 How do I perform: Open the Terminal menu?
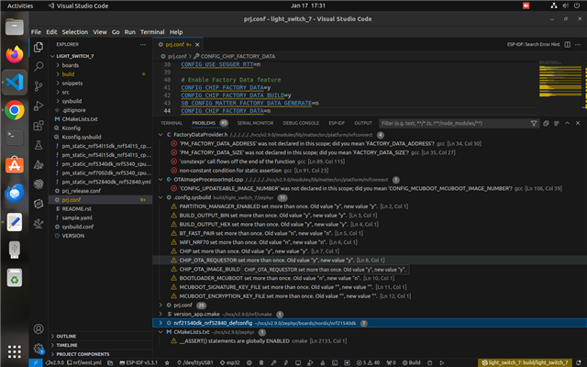point(152,32)
